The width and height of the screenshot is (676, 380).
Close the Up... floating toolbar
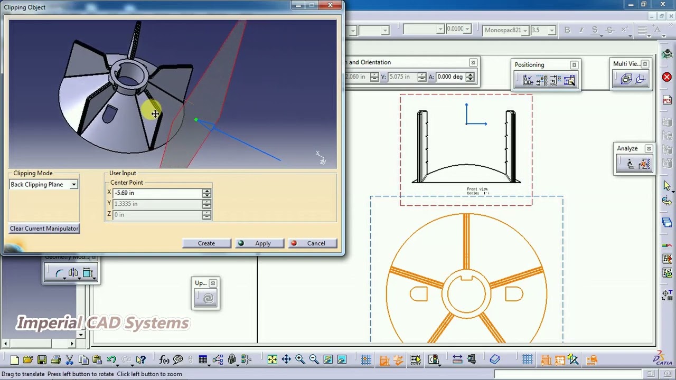point(213,283)
